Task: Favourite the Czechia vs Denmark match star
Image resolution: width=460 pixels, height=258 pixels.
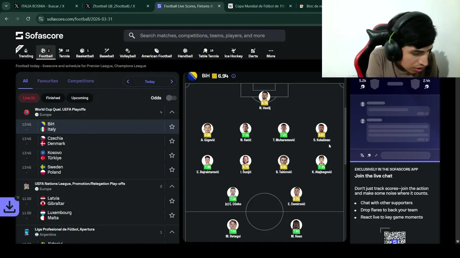Action: [172, 141]
